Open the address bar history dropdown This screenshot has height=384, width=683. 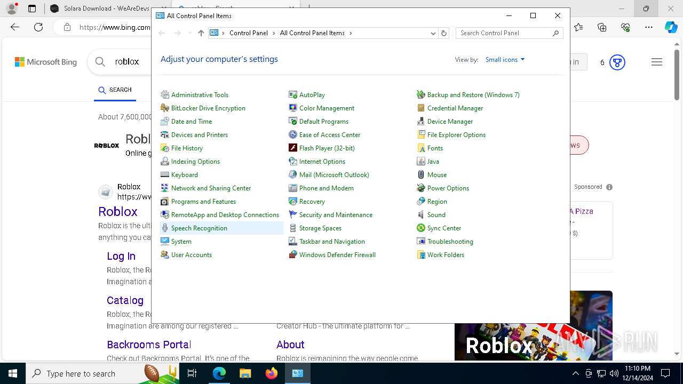433,33
